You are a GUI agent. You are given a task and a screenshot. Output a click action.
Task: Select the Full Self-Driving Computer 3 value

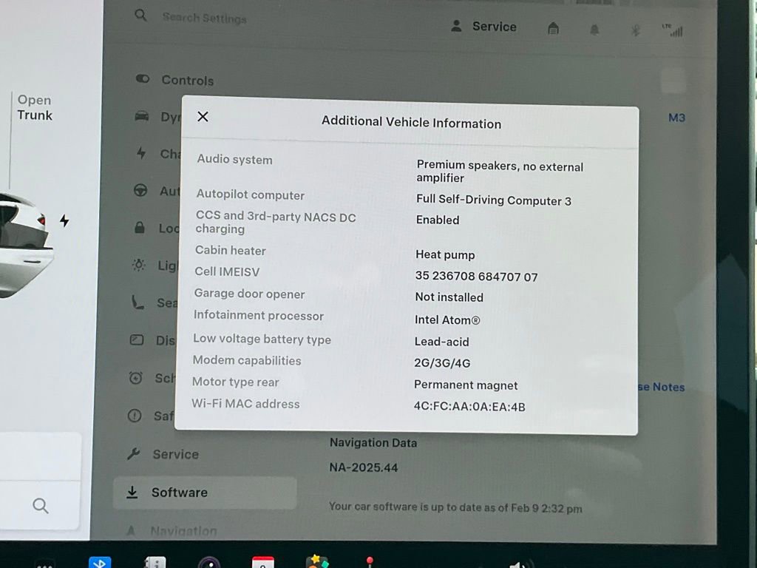(493, 200)
